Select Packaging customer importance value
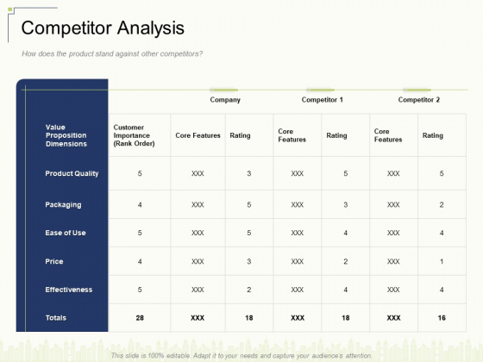483x362 pixels. coord(140,205)
